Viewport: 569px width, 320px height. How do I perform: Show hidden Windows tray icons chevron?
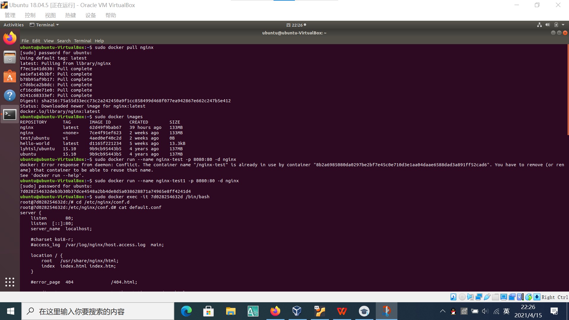click(442, 311)
